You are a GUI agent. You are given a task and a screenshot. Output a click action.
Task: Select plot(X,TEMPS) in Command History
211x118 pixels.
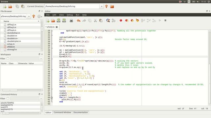tap(7, 103)
